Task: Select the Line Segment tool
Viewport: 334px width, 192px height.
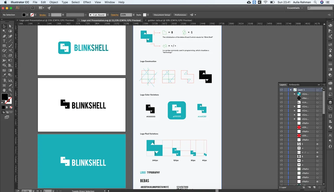Action: click(10, 41)
